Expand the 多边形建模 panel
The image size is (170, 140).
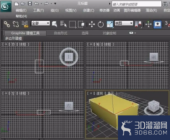14,38
